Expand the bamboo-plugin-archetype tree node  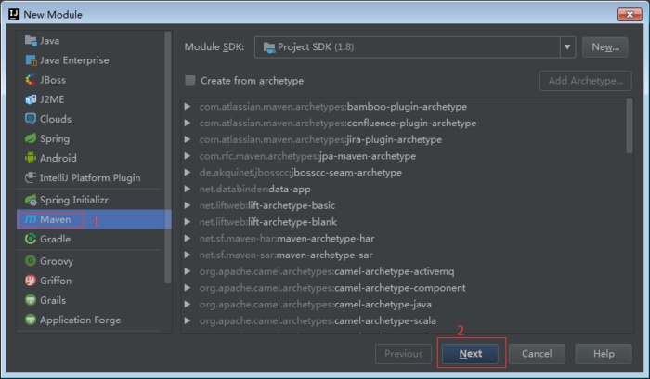(188, 107)
